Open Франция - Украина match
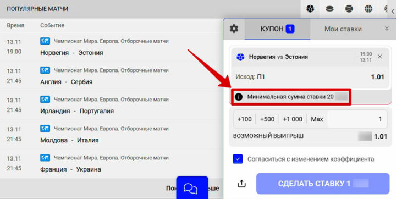This screenshot has height=199, width=396. (71, 169)
